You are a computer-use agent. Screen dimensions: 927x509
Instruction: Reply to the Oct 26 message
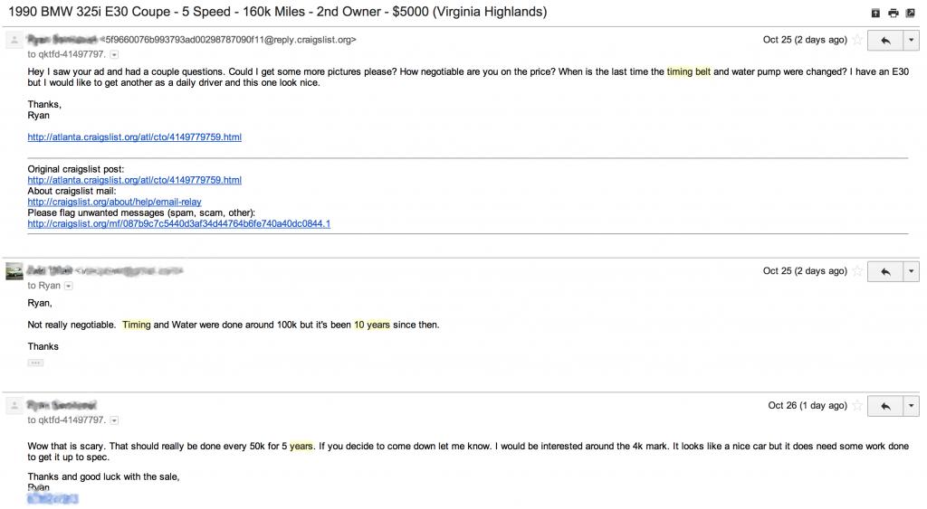[x=885, y=406]
